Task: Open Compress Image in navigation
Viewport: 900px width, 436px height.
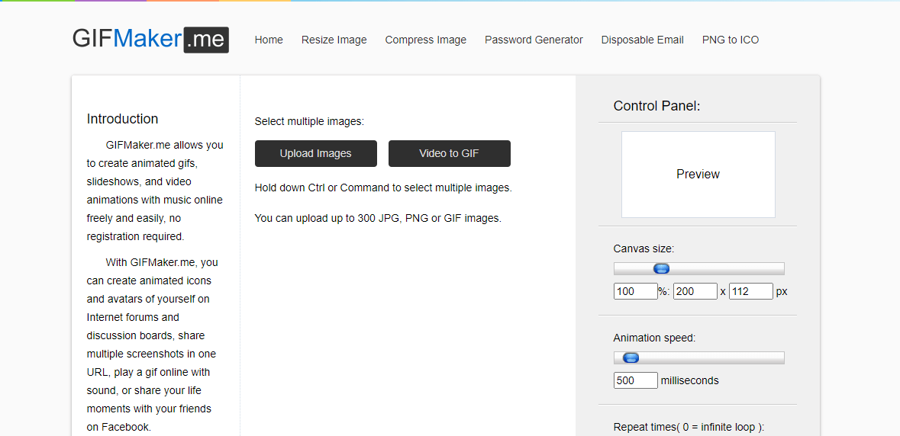Action: [x=426, y=40]
